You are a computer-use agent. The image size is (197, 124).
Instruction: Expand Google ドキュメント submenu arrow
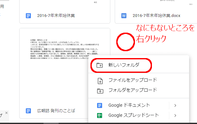175,105
